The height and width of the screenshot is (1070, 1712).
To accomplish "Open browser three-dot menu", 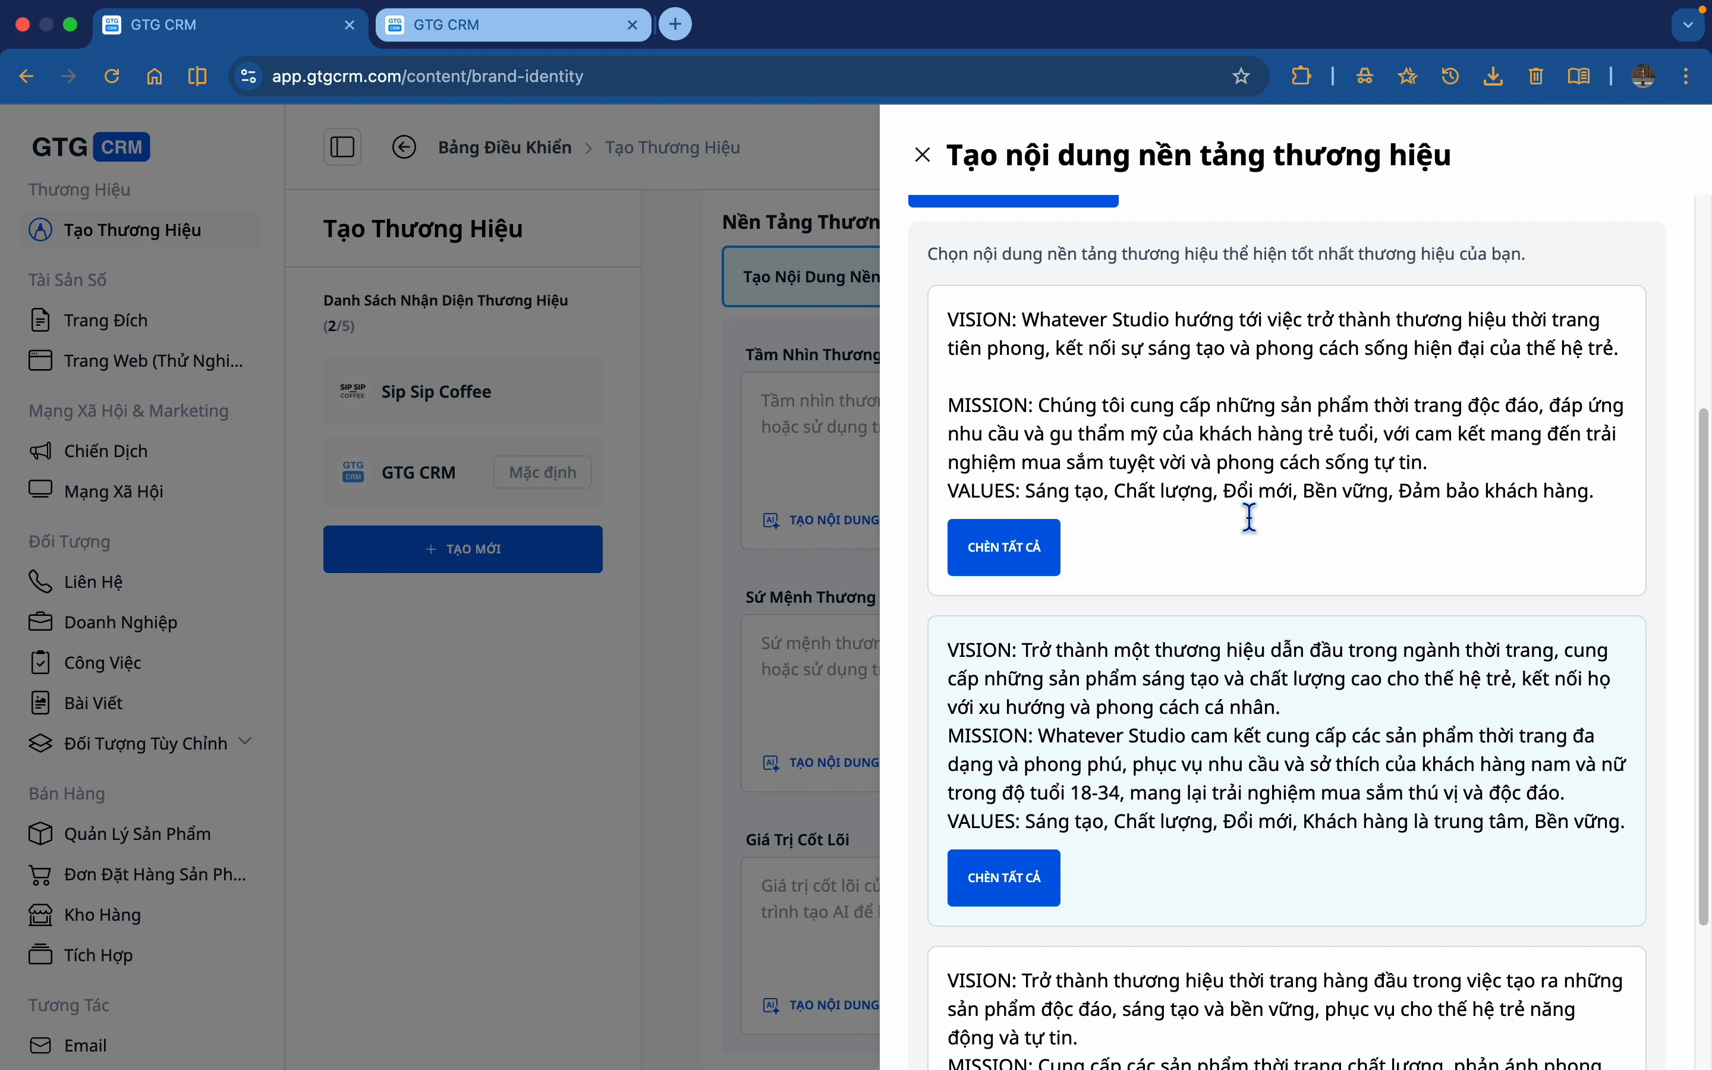I will point(1686,75).
